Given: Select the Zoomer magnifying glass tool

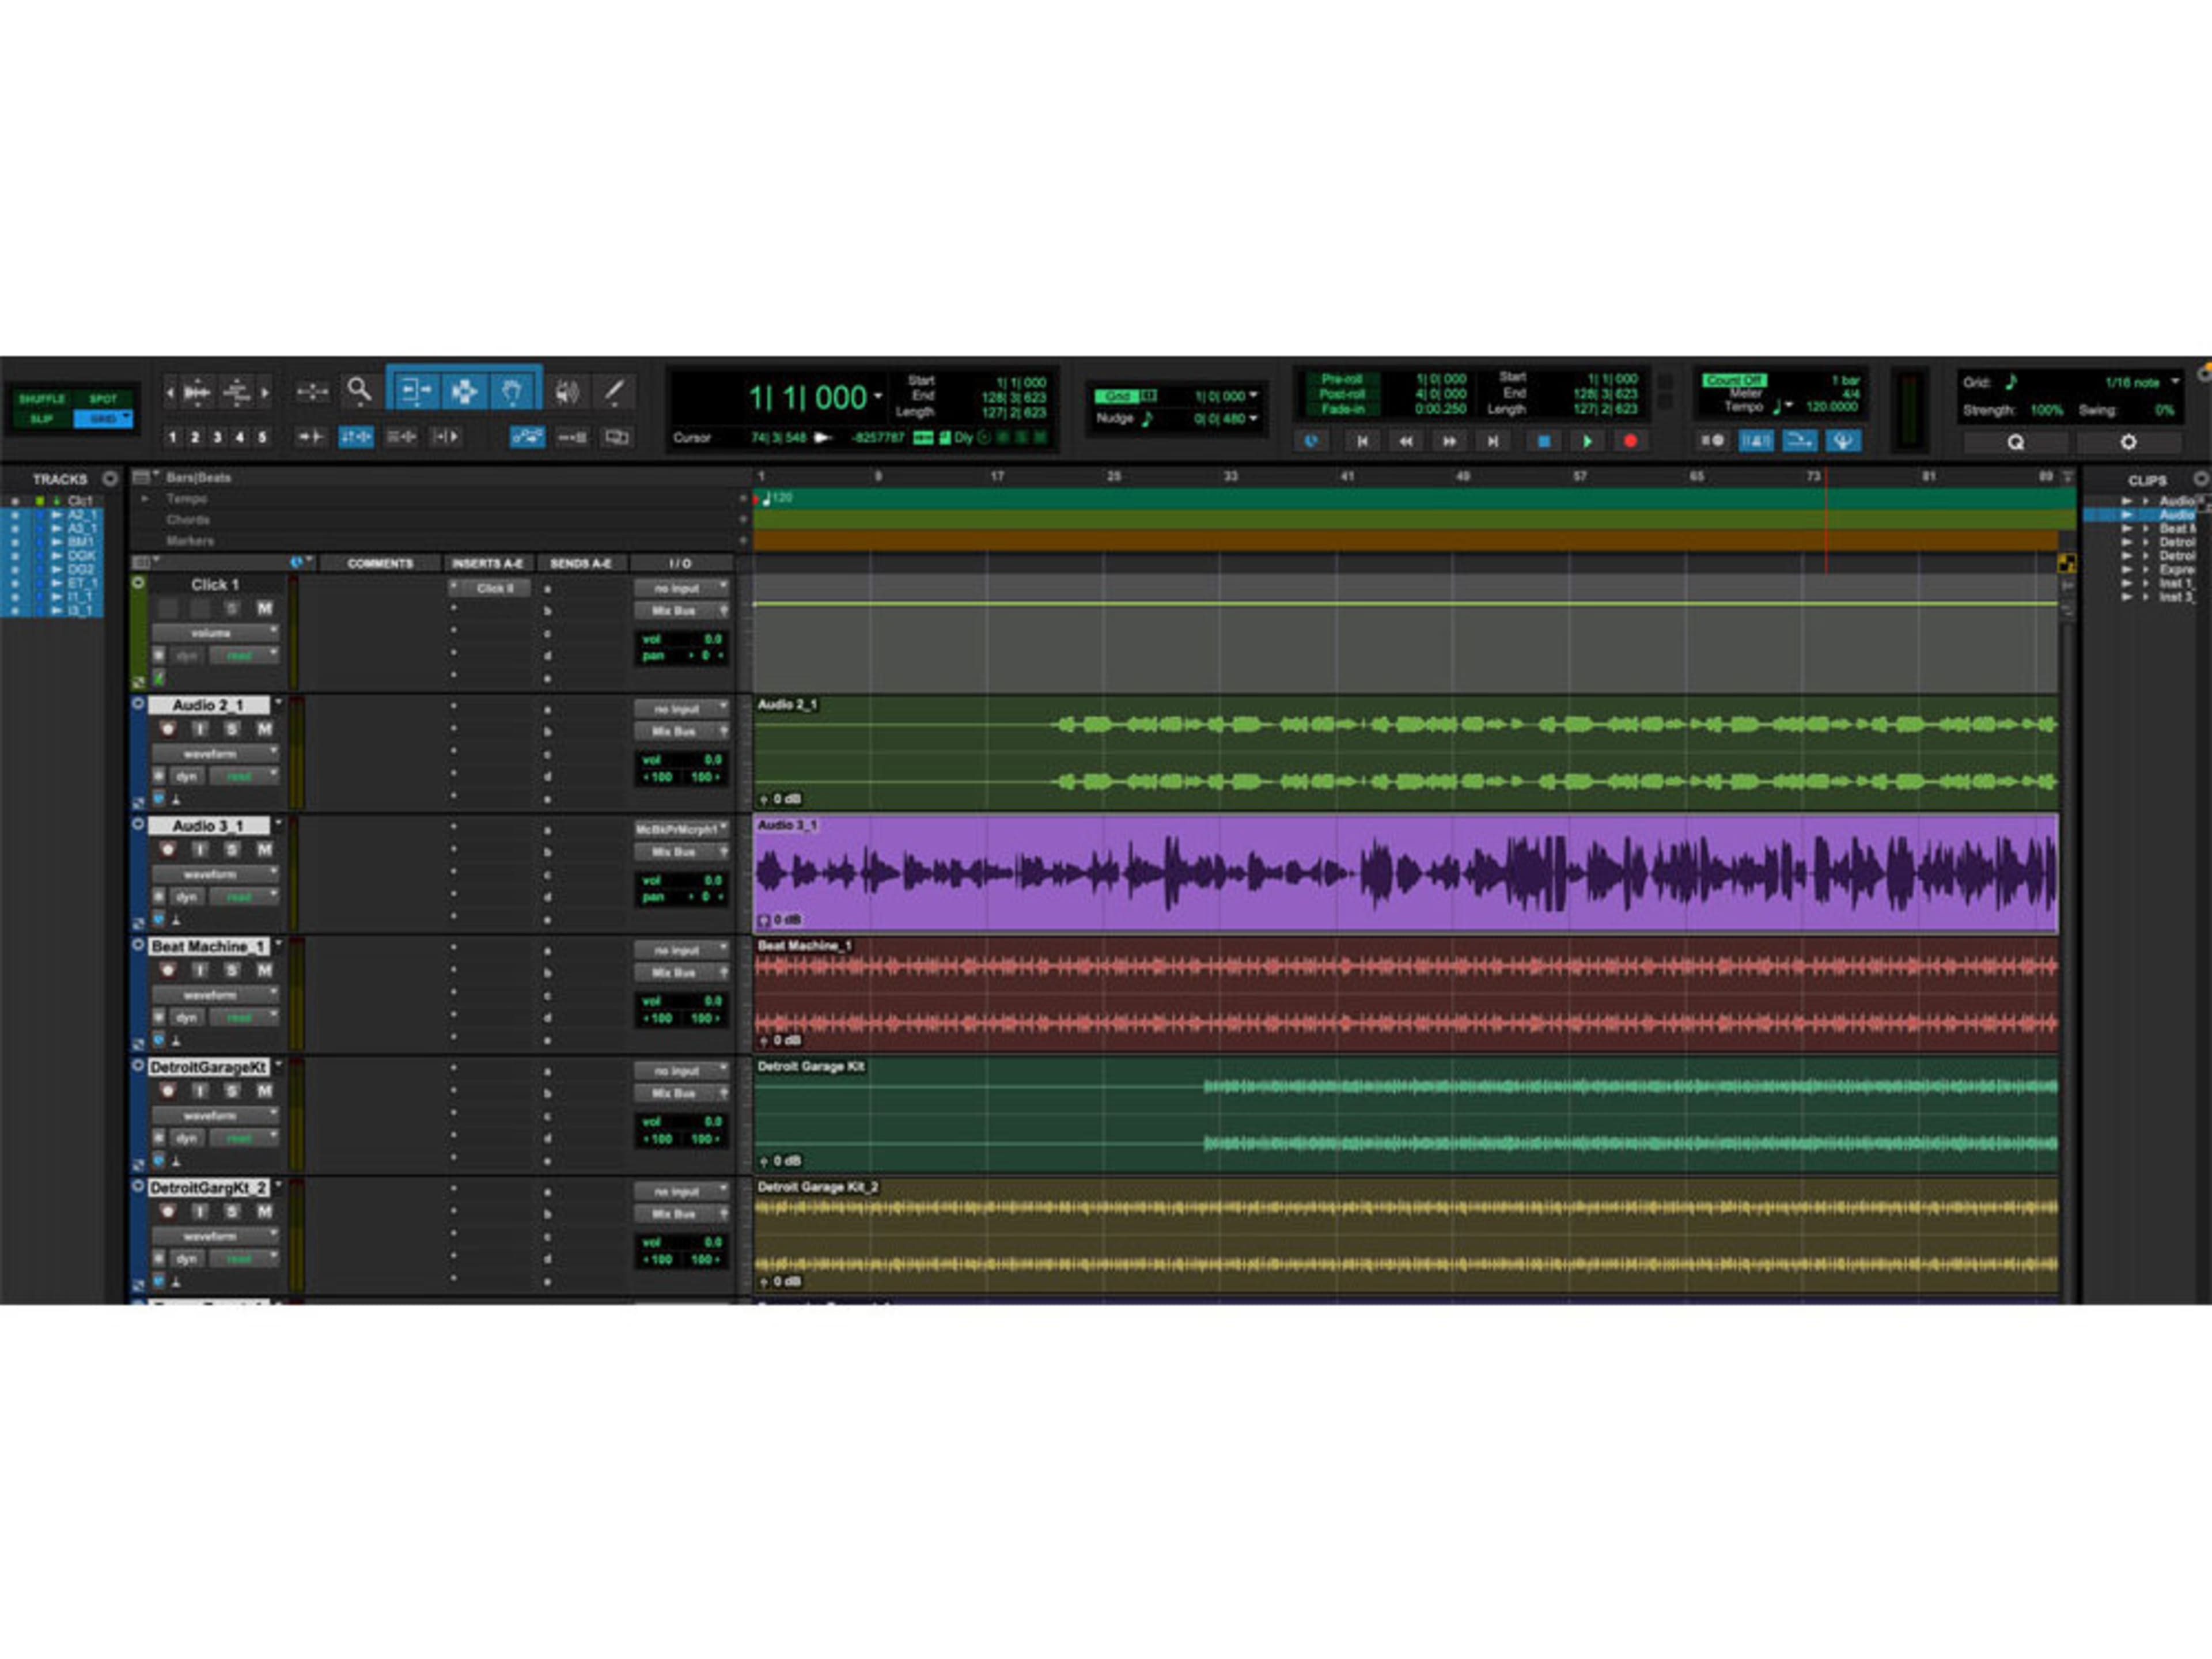Looking at the screenshot, I should (x=358, y=390).
